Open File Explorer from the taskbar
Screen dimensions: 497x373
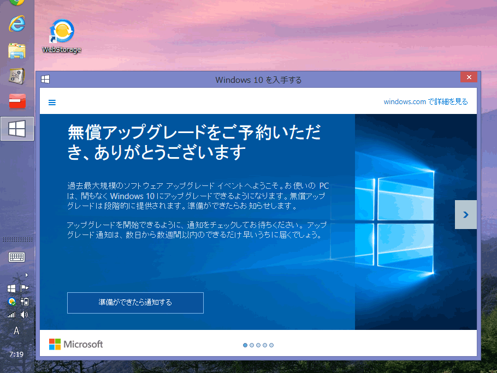17,51
